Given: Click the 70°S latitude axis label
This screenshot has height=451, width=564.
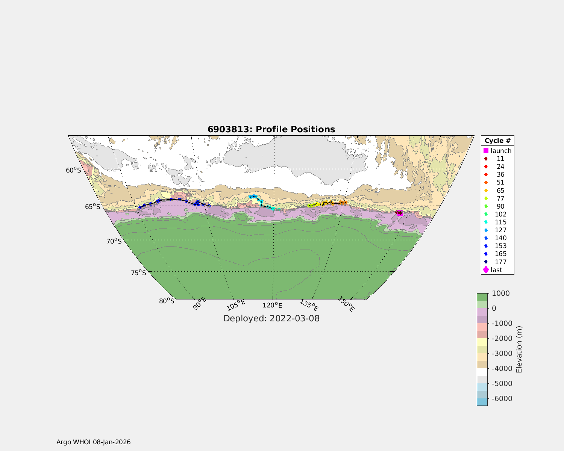Looking at the screenshot, I should pyautogui.click(x=114, y=241).
